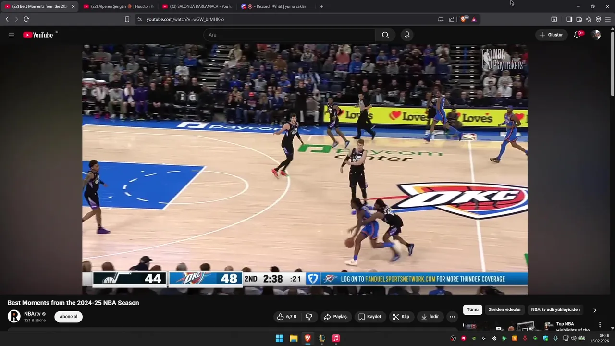Reload the current page
Viewport: 615px width, 346px height.
coord(26,19)
